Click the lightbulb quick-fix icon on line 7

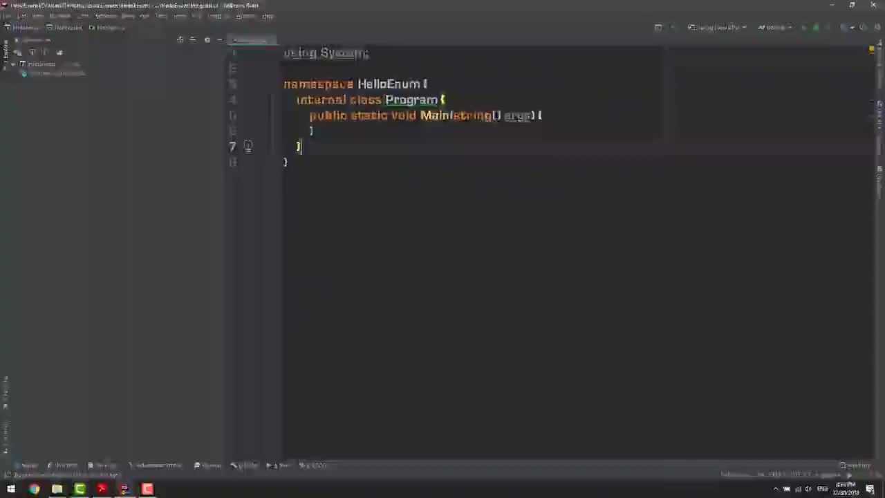pos(248,146)
